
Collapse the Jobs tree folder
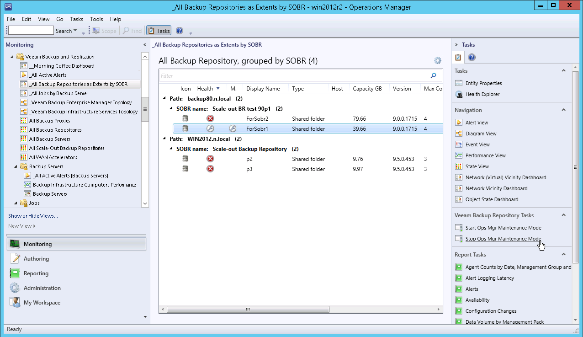pyautogui.click(x=16, y=203)
